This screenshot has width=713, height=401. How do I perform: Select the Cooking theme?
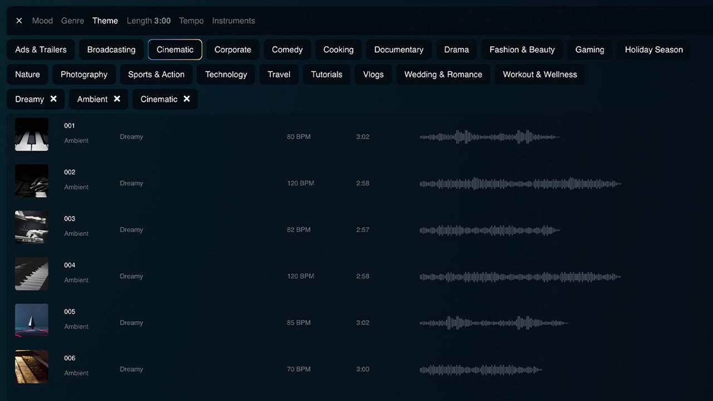[339, 50]
